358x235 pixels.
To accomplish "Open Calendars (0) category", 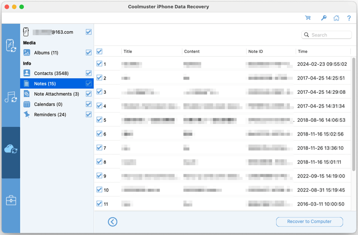I will click(x=48, y=105).
